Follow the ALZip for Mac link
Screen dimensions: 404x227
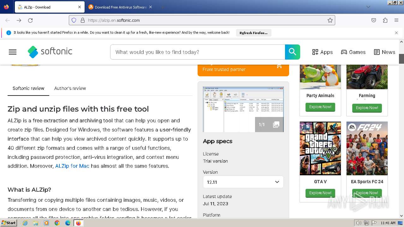tap(72, 166)
